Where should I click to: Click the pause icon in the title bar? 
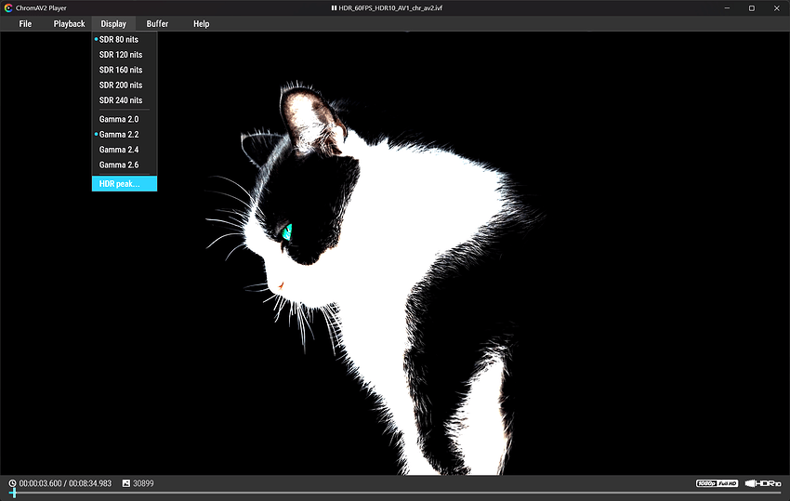click(334, 8)
